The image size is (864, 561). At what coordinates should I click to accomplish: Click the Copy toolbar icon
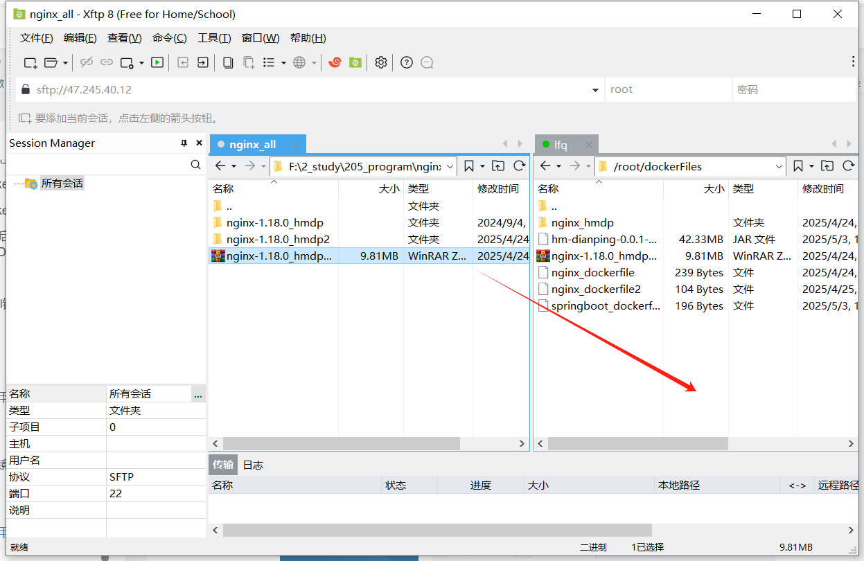[x=228, y=62]
